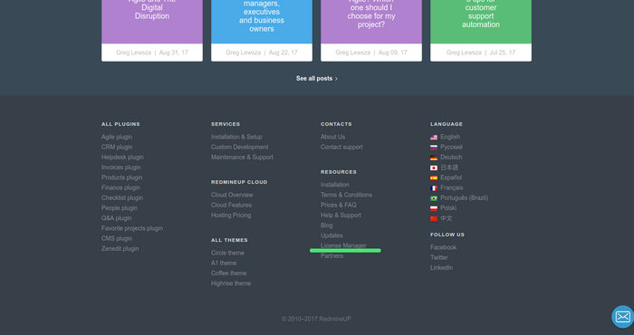The image size is (634, 335).
Task: Click the Chinese flag icon
Action: pos(434,218)
